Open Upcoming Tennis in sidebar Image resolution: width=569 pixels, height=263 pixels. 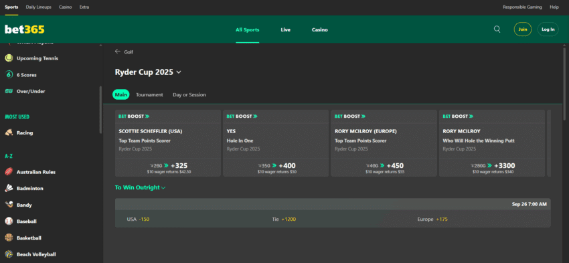coord(37,58)
